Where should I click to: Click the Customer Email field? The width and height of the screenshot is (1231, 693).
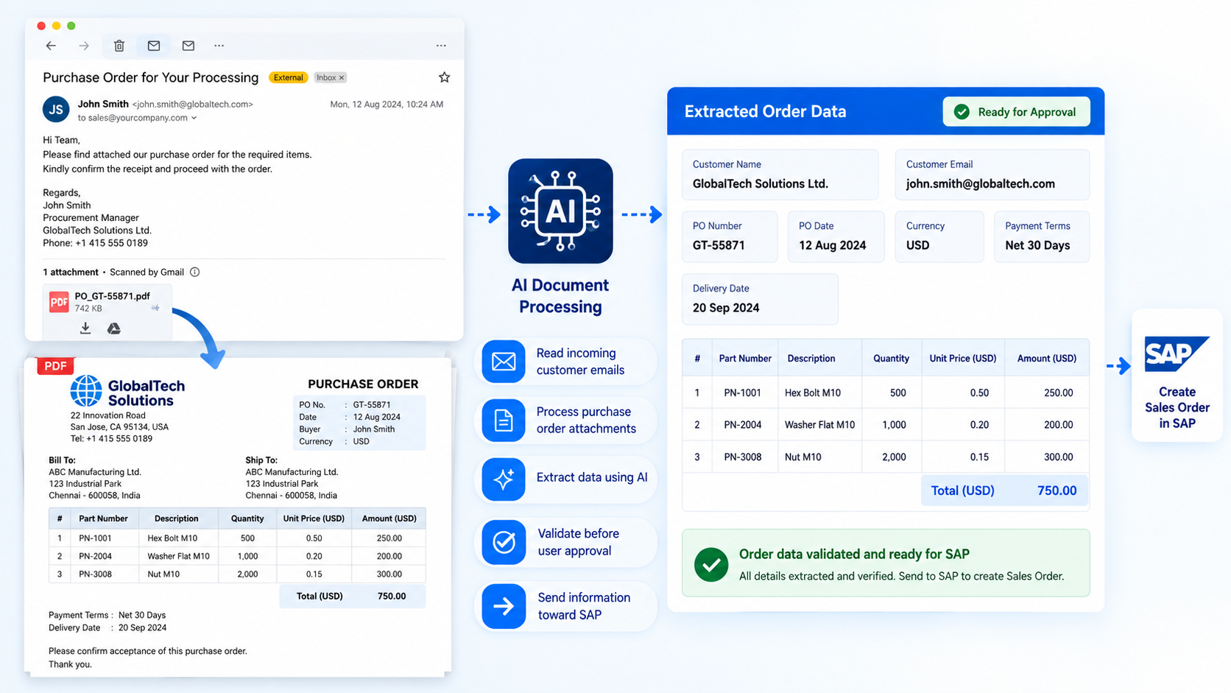992,175
